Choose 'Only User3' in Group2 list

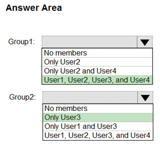click(98, 117)
